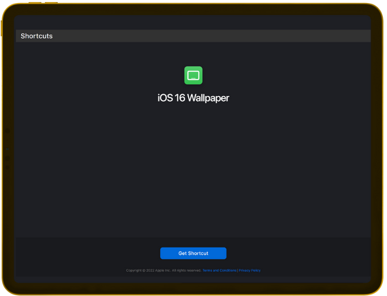Open the Privacy Policy link
This screenshot has width=387, height=296.
(250, 270)
